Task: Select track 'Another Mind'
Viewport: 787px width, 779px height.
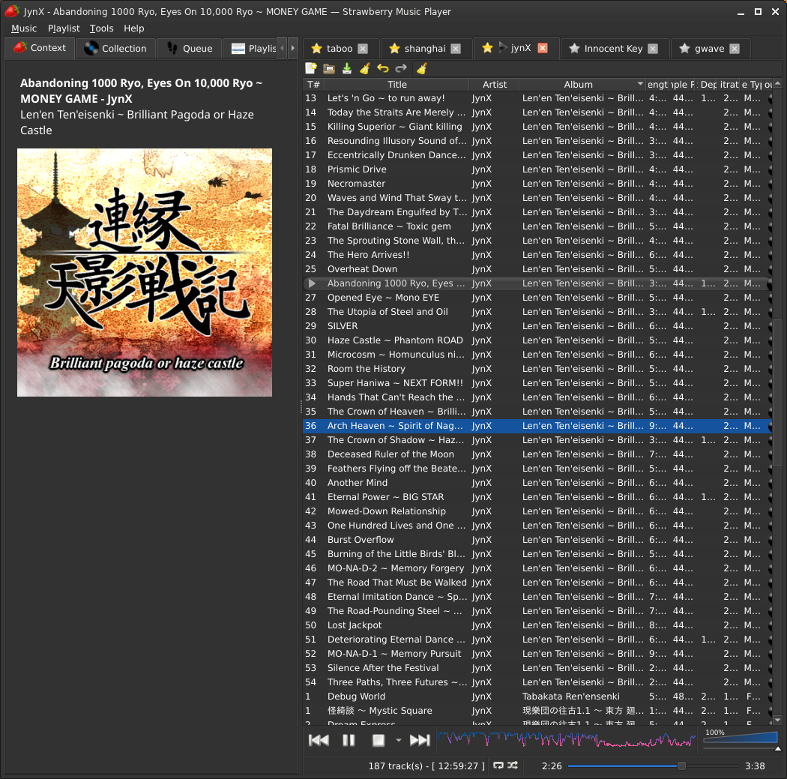Action: (537, 482)
